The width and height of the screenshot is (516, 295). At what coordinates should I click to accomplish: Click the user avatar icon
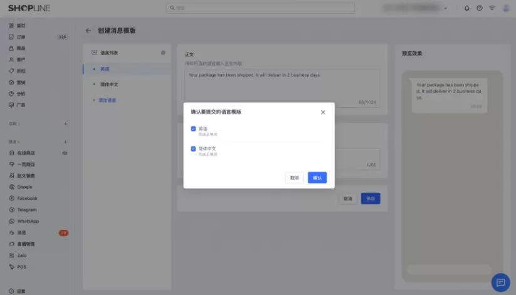(x=505, y=8)
